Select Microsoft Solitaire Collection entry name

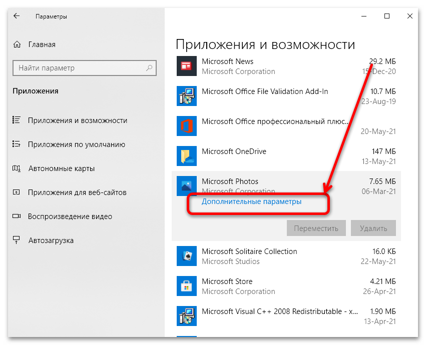pos(249,251)
